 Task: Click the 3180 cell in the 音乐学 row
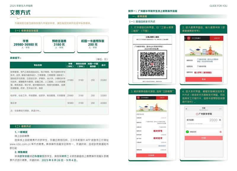[81, 103]
